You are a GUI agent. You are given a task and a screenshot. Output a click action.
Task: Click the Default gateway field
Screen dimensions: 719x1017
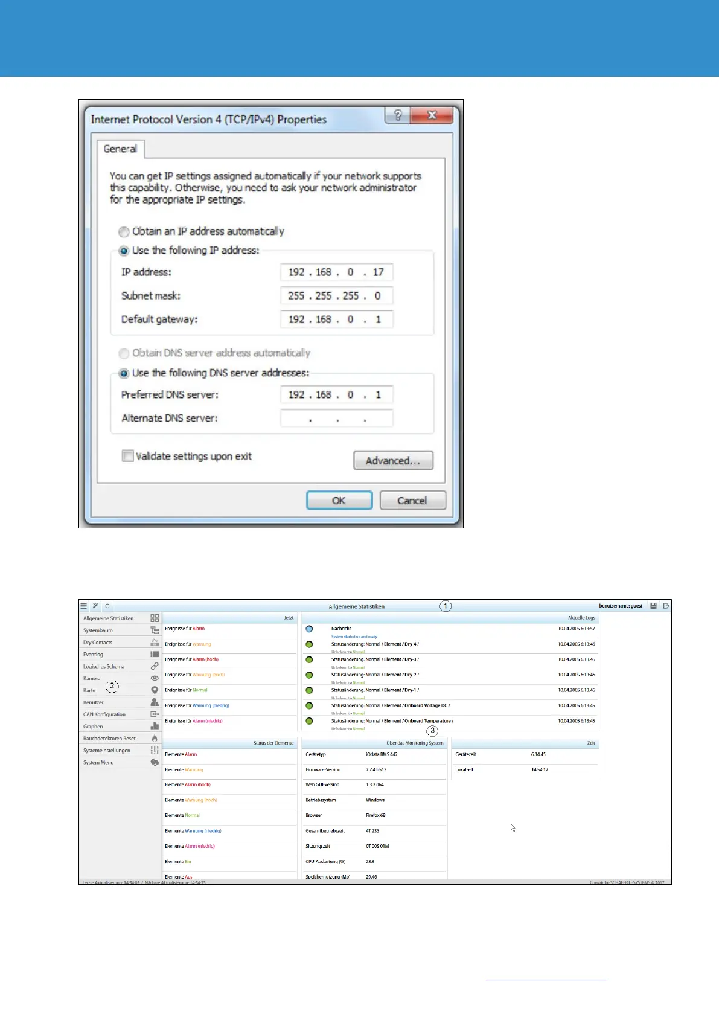pyautogui.click(x=337, y=319)
